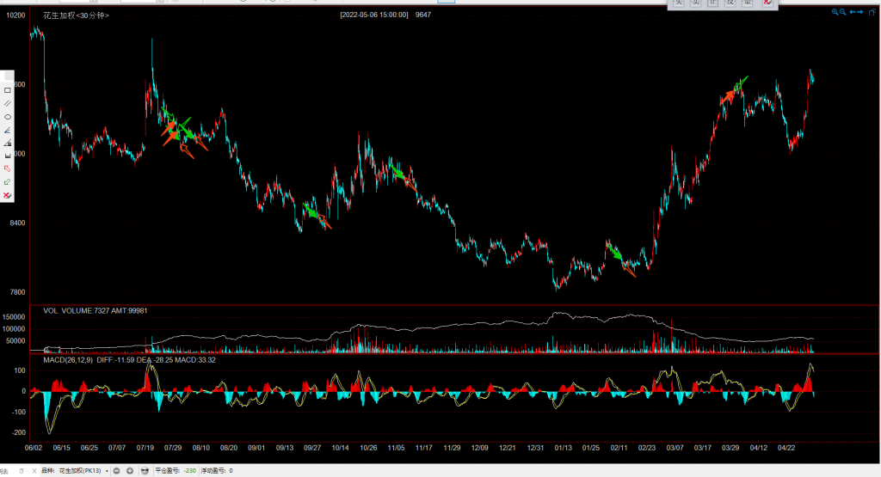
Task: Zoom out chart with magnifier minus icon
Action: 843,12
